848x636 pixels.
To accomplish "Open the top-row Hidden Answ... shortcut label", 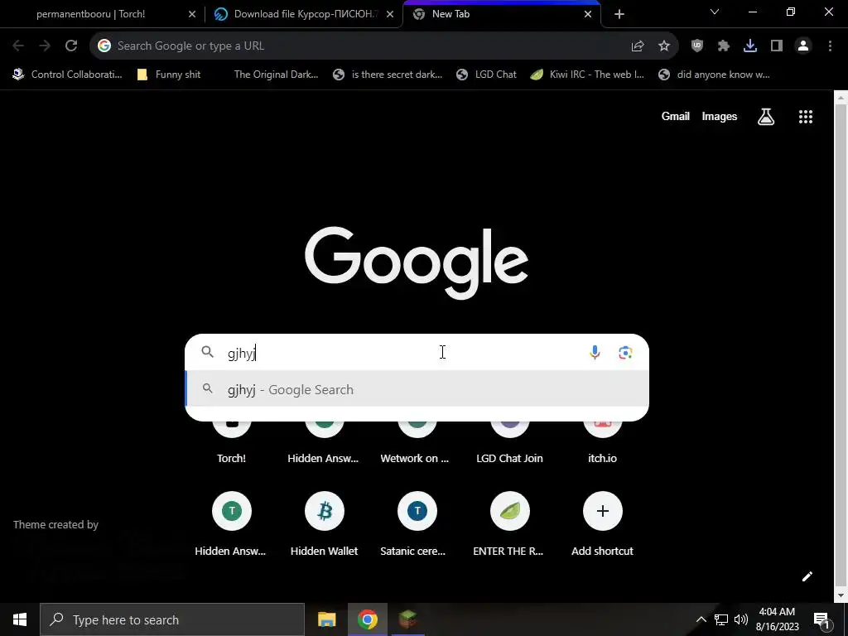I will [x=323, y=458].
